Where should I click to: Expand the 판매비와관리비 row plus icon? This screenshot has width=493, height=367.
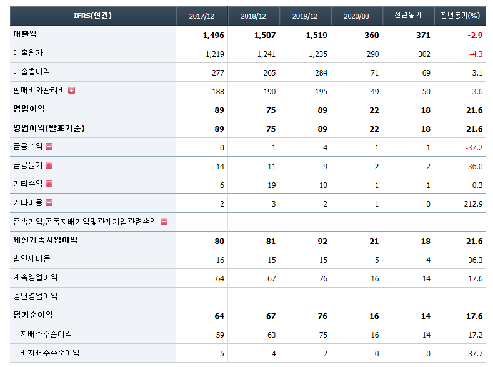72,91
